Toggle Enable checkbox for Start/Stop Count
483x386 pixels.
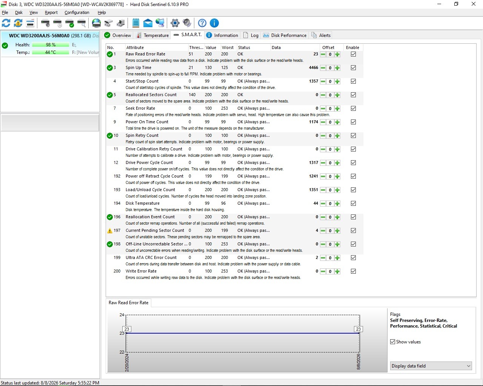(353, 81)
